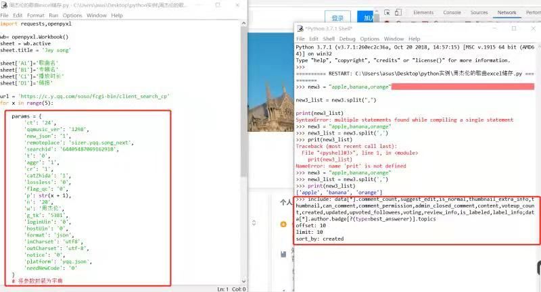Click the IDLE editor file icon in title bar
This screenshot has width=541, height=292.
4,5
